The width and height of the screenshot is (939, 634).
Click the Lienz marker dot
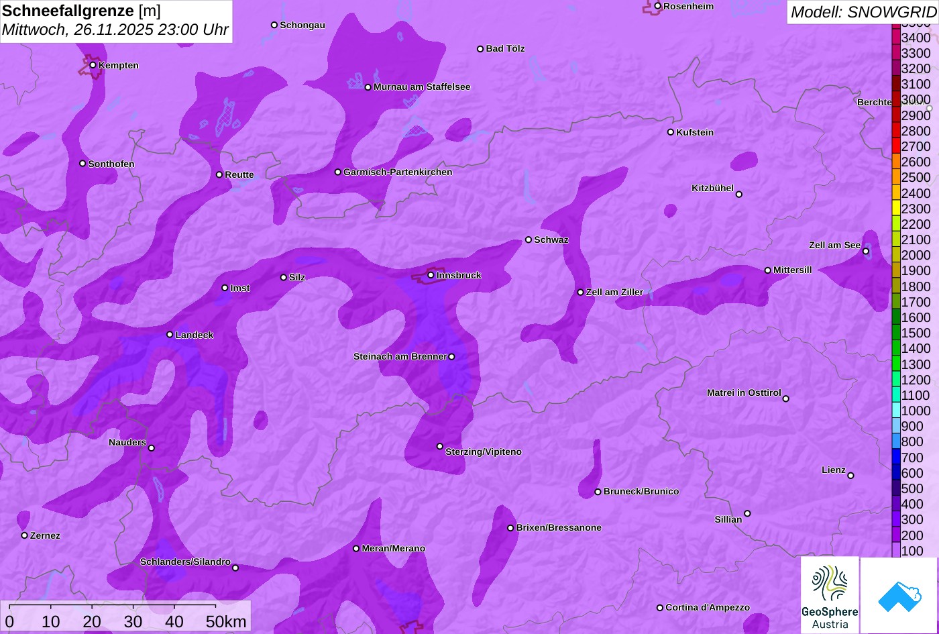point(850,476)
